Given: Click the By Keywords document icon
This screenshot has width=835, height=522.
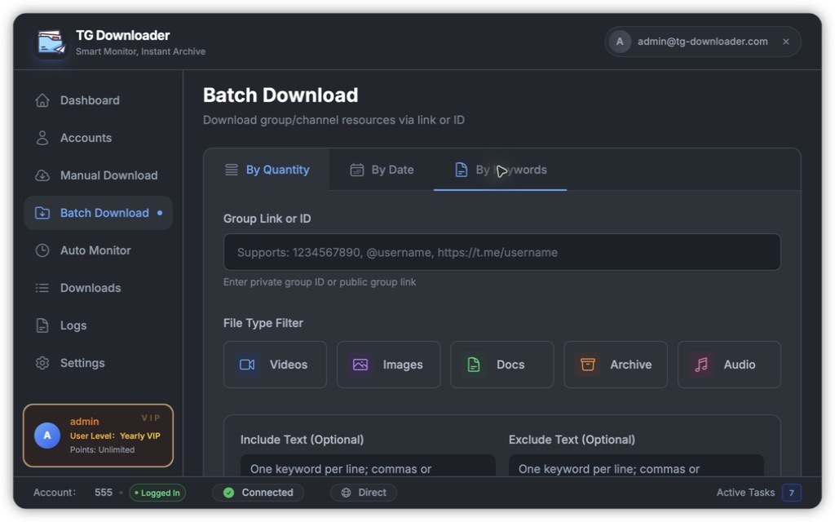Looking at the screenshot, I should (x=462, y=170).
